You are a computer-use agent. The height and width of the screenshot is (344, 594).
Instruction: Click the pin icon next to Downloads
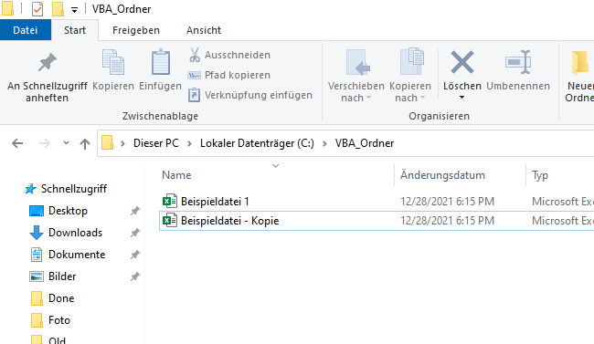point(135,233)
